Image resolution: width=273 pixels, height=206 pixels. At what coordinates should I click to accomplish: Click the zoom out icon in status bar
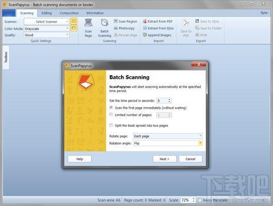(234, 200)
